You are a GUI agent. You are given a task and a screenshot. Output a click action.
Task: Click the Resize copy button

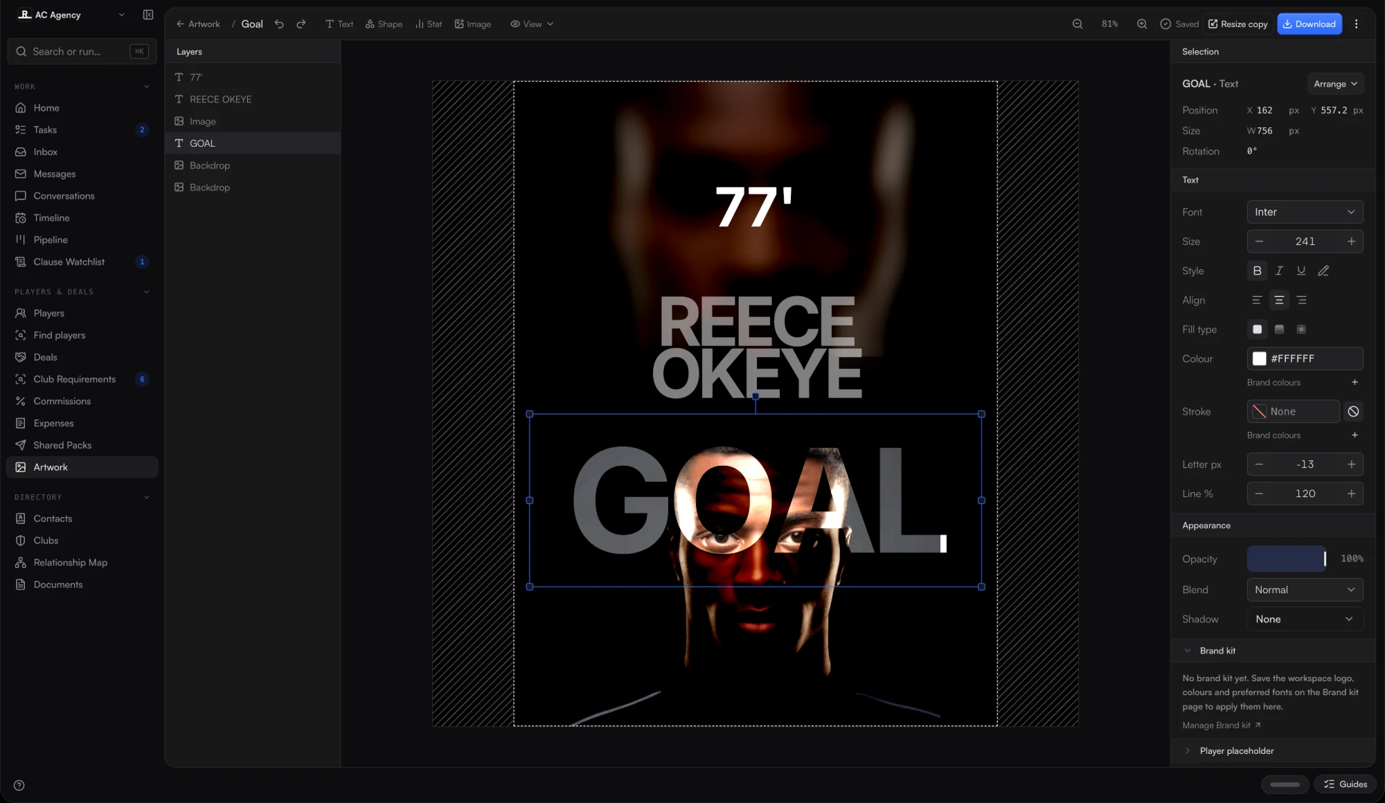tap(1238, 24)
